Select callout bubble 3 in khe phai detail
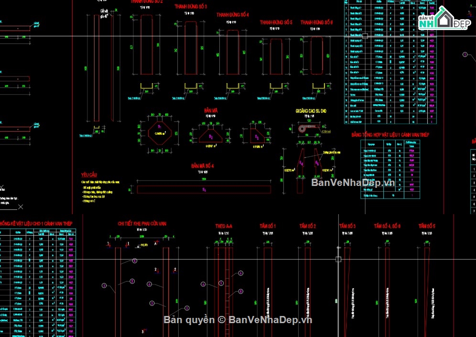The height and width of the screenshot is (337, 476). (x=152, y=303)
